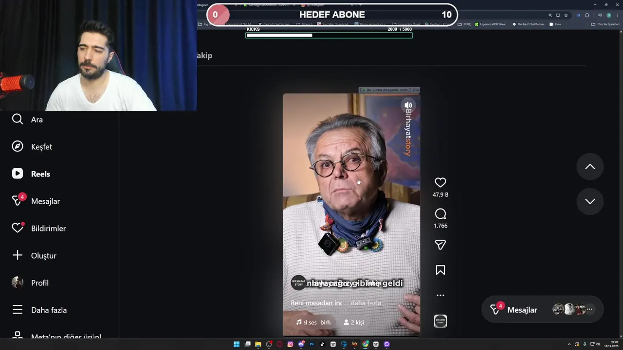Open Profil page
Image resolution: width=623 pixels, height=350 pixels.
30,283
